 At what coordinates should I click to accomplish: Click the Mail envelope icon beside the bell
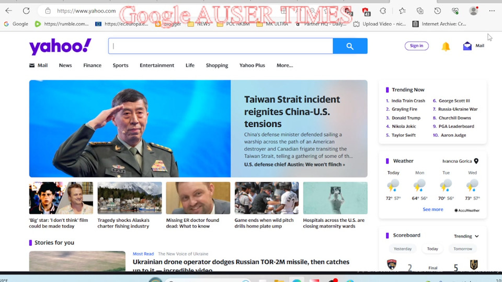pyautogui.click(x=467, y=46)
